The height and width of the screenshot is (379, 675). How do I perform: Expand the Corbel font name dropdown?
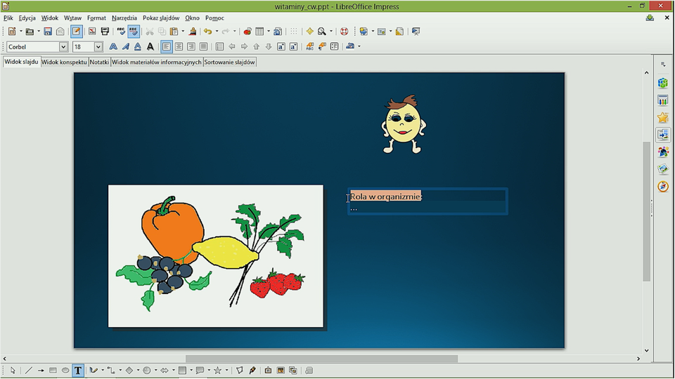click(x=63, y=47)
